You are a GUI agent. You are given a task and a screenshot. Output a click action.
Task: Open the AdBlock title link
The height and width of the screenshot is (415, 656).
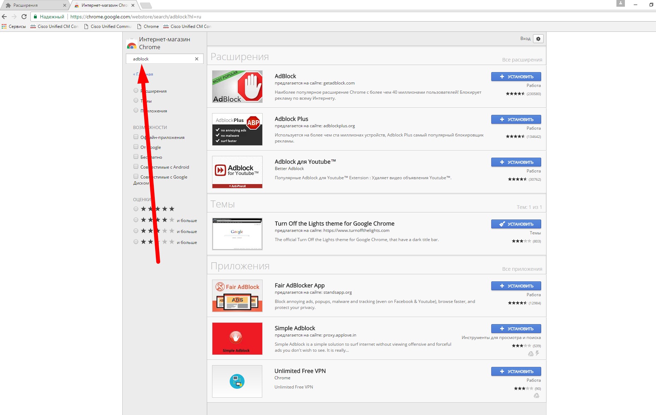(285, 76)
